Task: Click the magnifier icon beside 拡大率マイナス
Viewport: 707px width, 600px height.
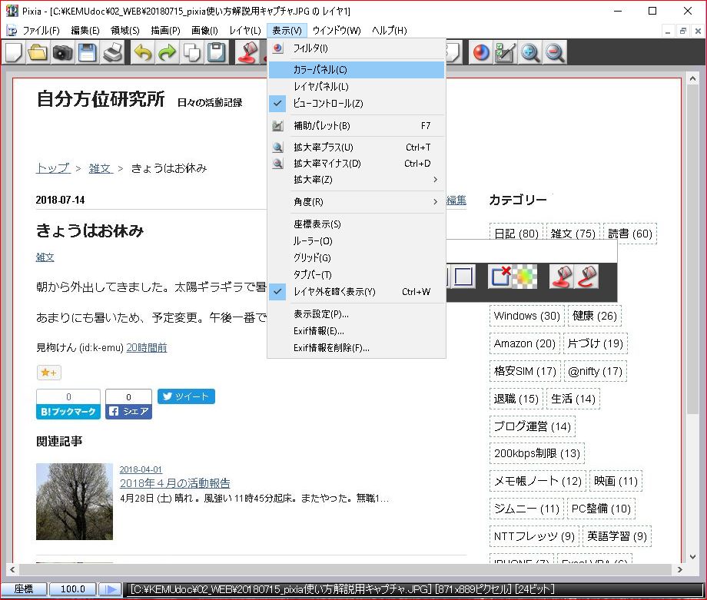Action: [x=277, y=164]
